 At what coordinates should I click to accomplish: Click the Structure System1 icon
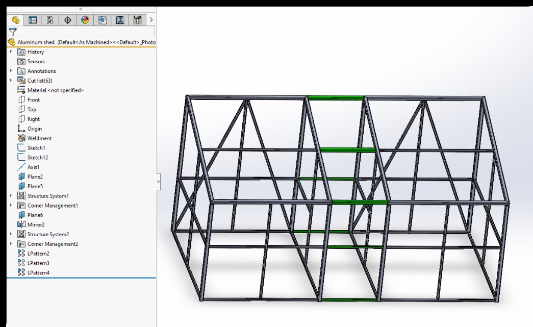coord(21,196)
